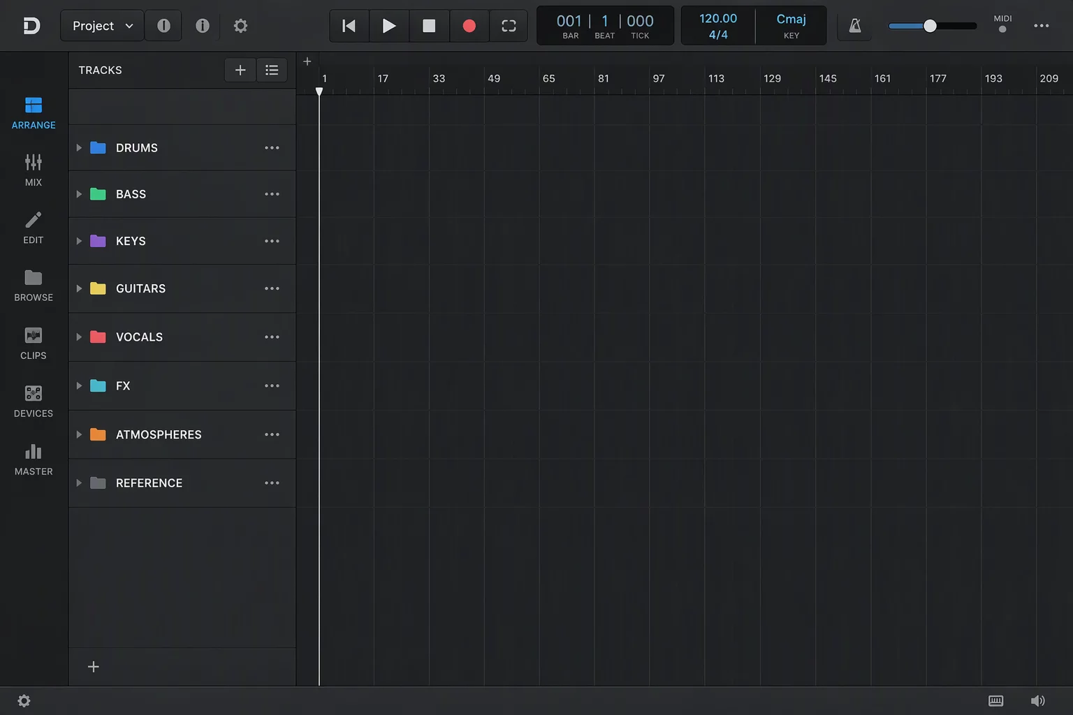1073x715 pixels.
Task: Open options for the FX folder
Action: tap(272, 386)
